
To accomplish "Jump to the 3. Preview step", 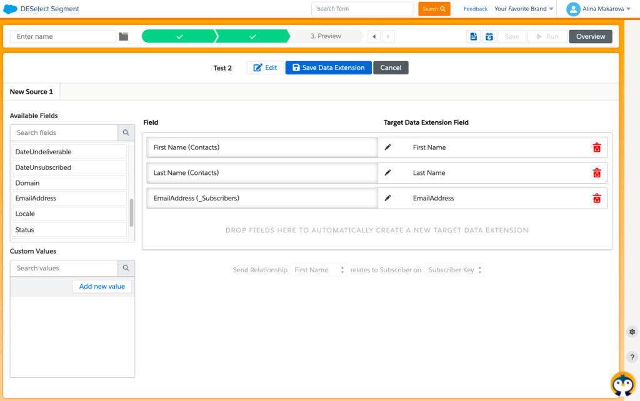I will [326, 37].
